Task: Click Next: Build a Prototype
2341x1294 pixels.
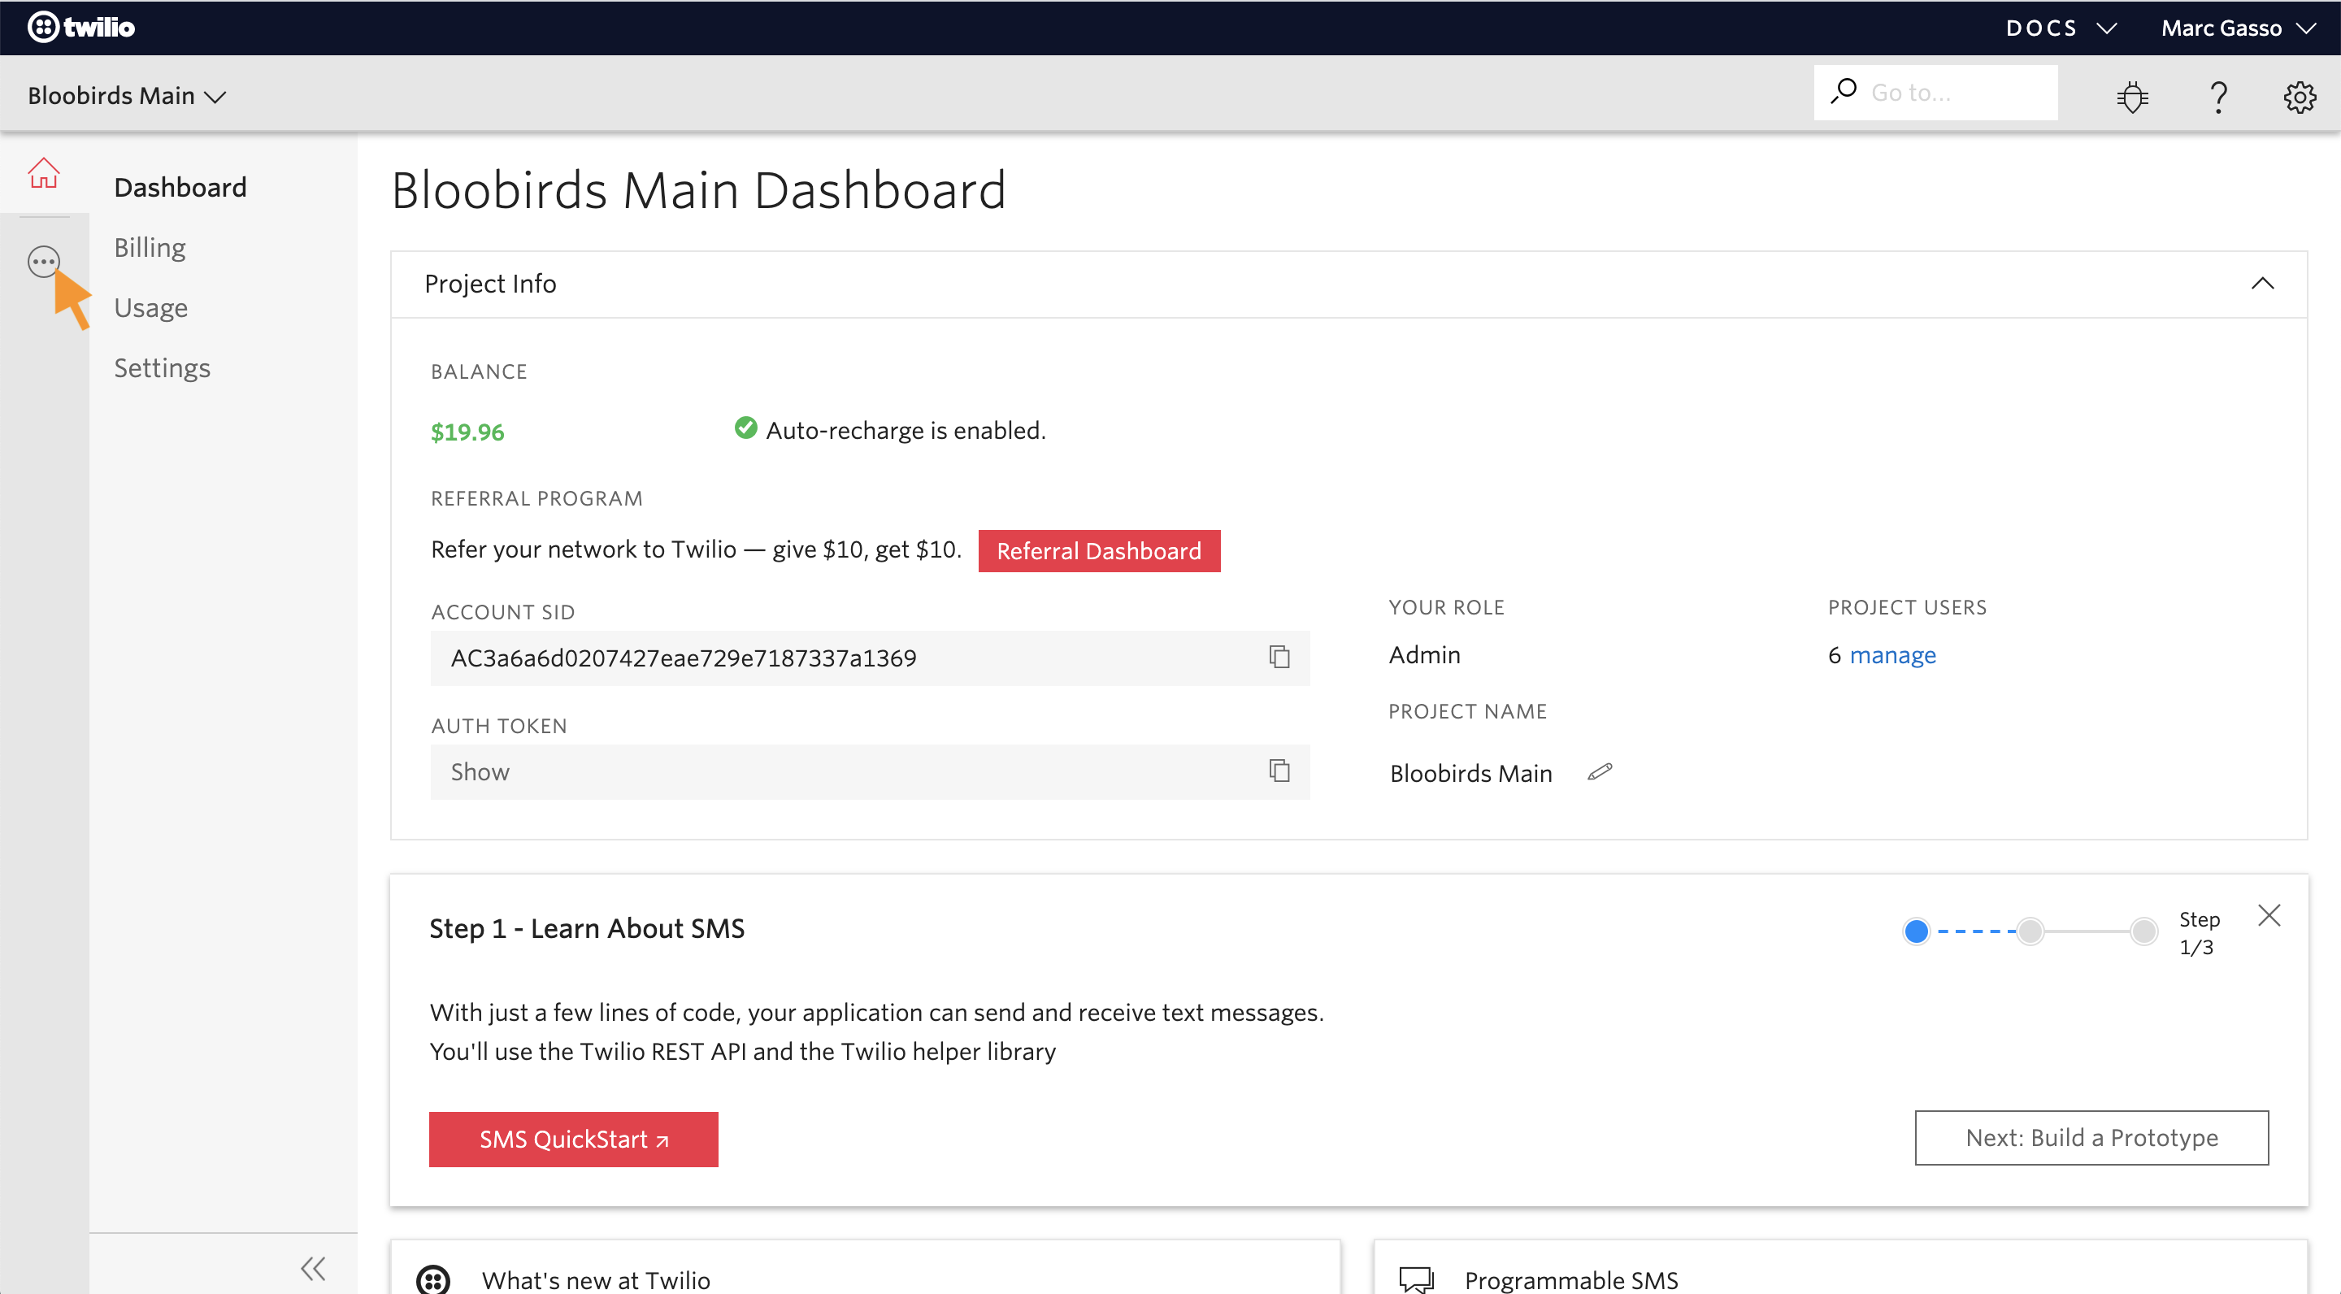Action: (x=2091, y=1138)
